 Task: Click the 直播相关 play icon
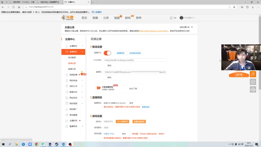click(x=67, y=52)
